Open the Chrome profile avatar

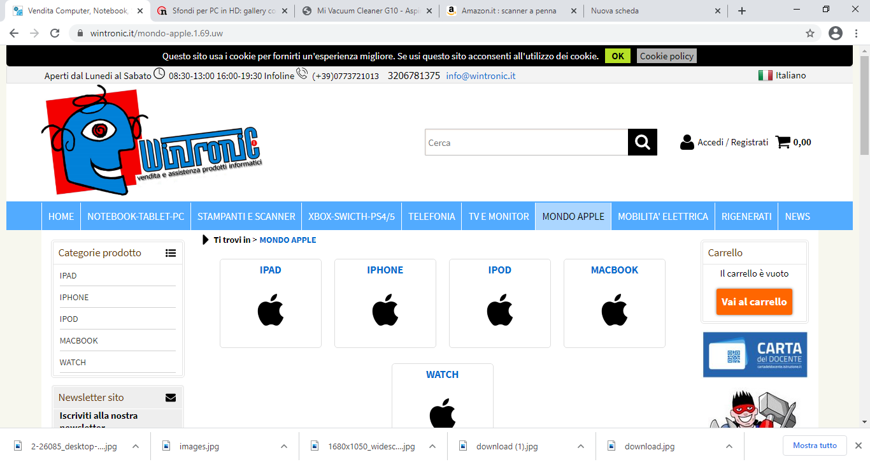click(x=836, y=33)
